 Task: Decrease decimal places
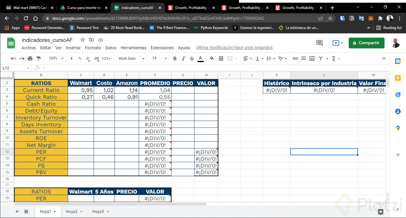coord(88,59)
